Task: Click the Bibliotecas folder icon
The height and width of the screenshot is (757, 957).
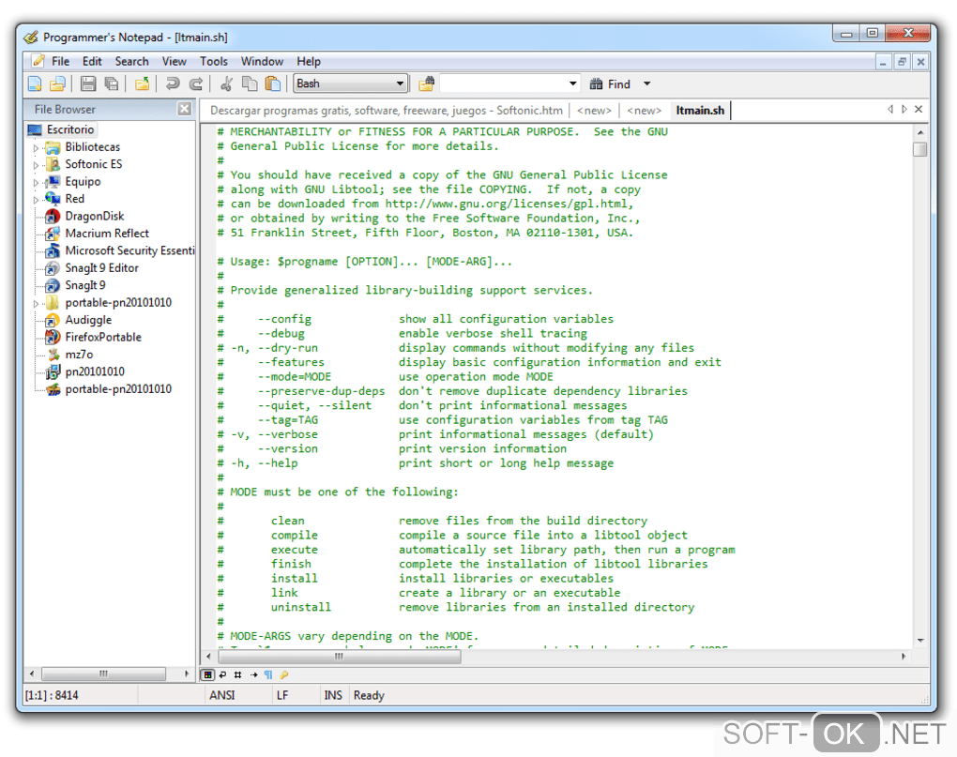Action: (x=53, y=147)
